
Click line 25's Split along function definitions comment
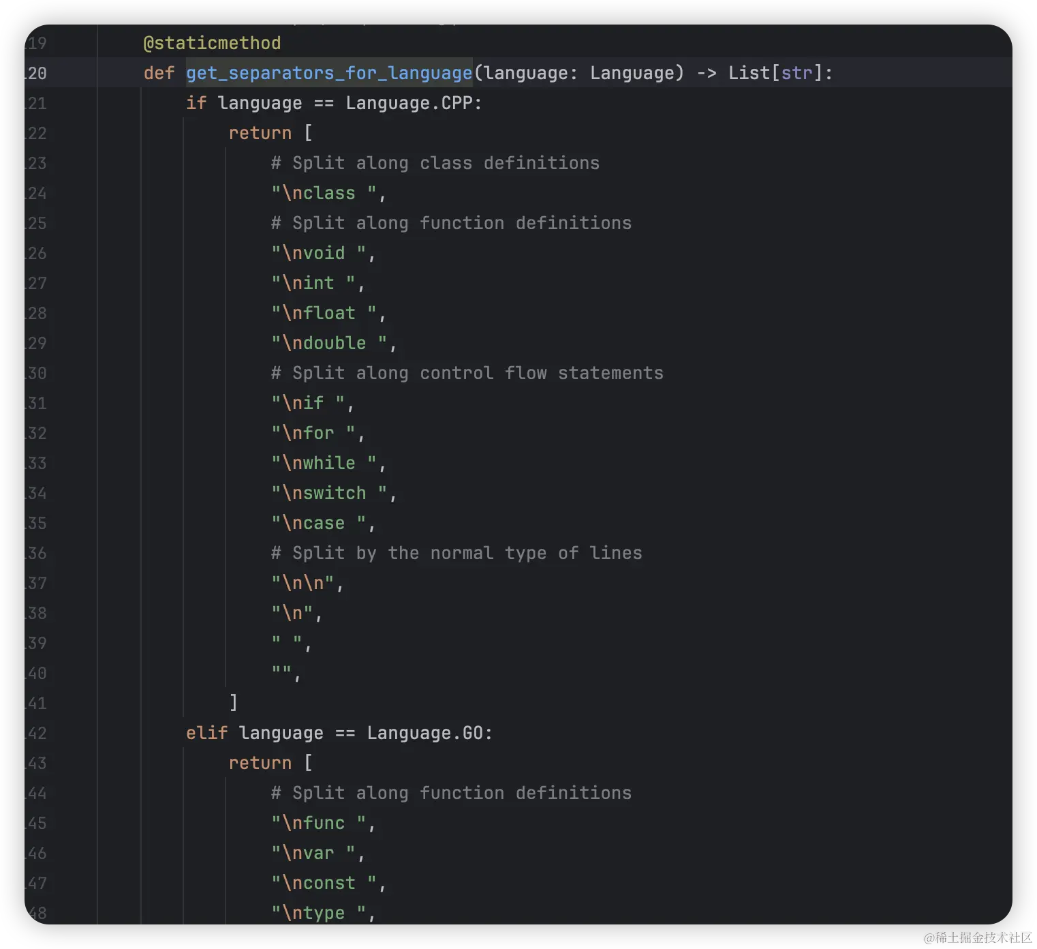pos(451,223)
